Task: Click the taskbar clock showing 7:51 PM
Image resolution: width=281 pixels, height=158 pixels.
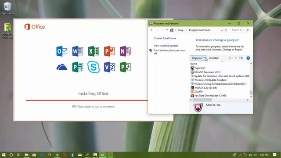Action: click(264, 155)
